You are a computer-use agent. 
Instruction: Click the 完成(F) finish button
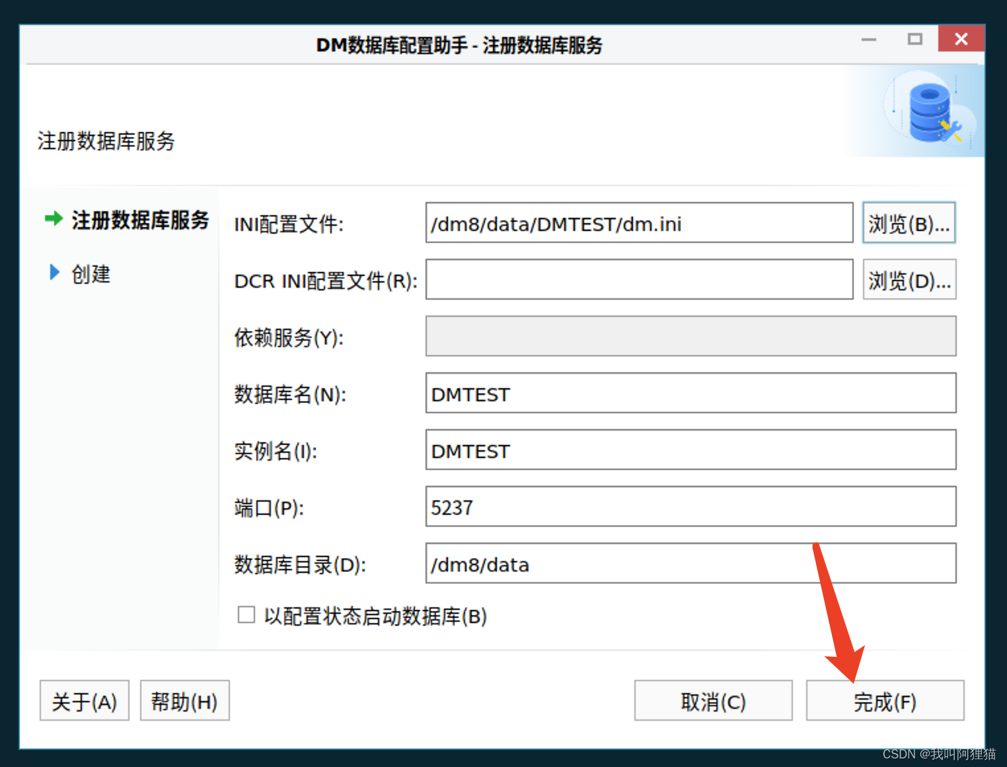[885, 701]
